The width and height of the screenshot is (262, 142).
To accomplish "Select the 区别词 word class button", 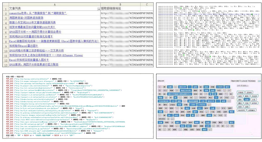I will (249, 92).
